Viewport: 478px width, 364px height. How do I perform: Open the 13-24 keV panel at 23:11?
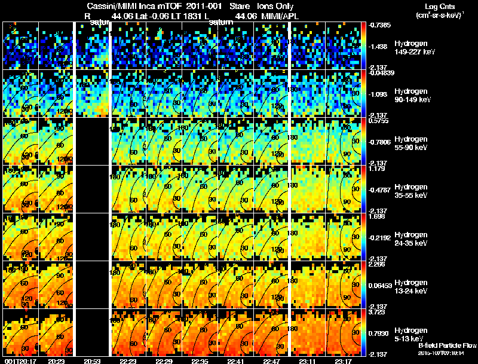308,285
